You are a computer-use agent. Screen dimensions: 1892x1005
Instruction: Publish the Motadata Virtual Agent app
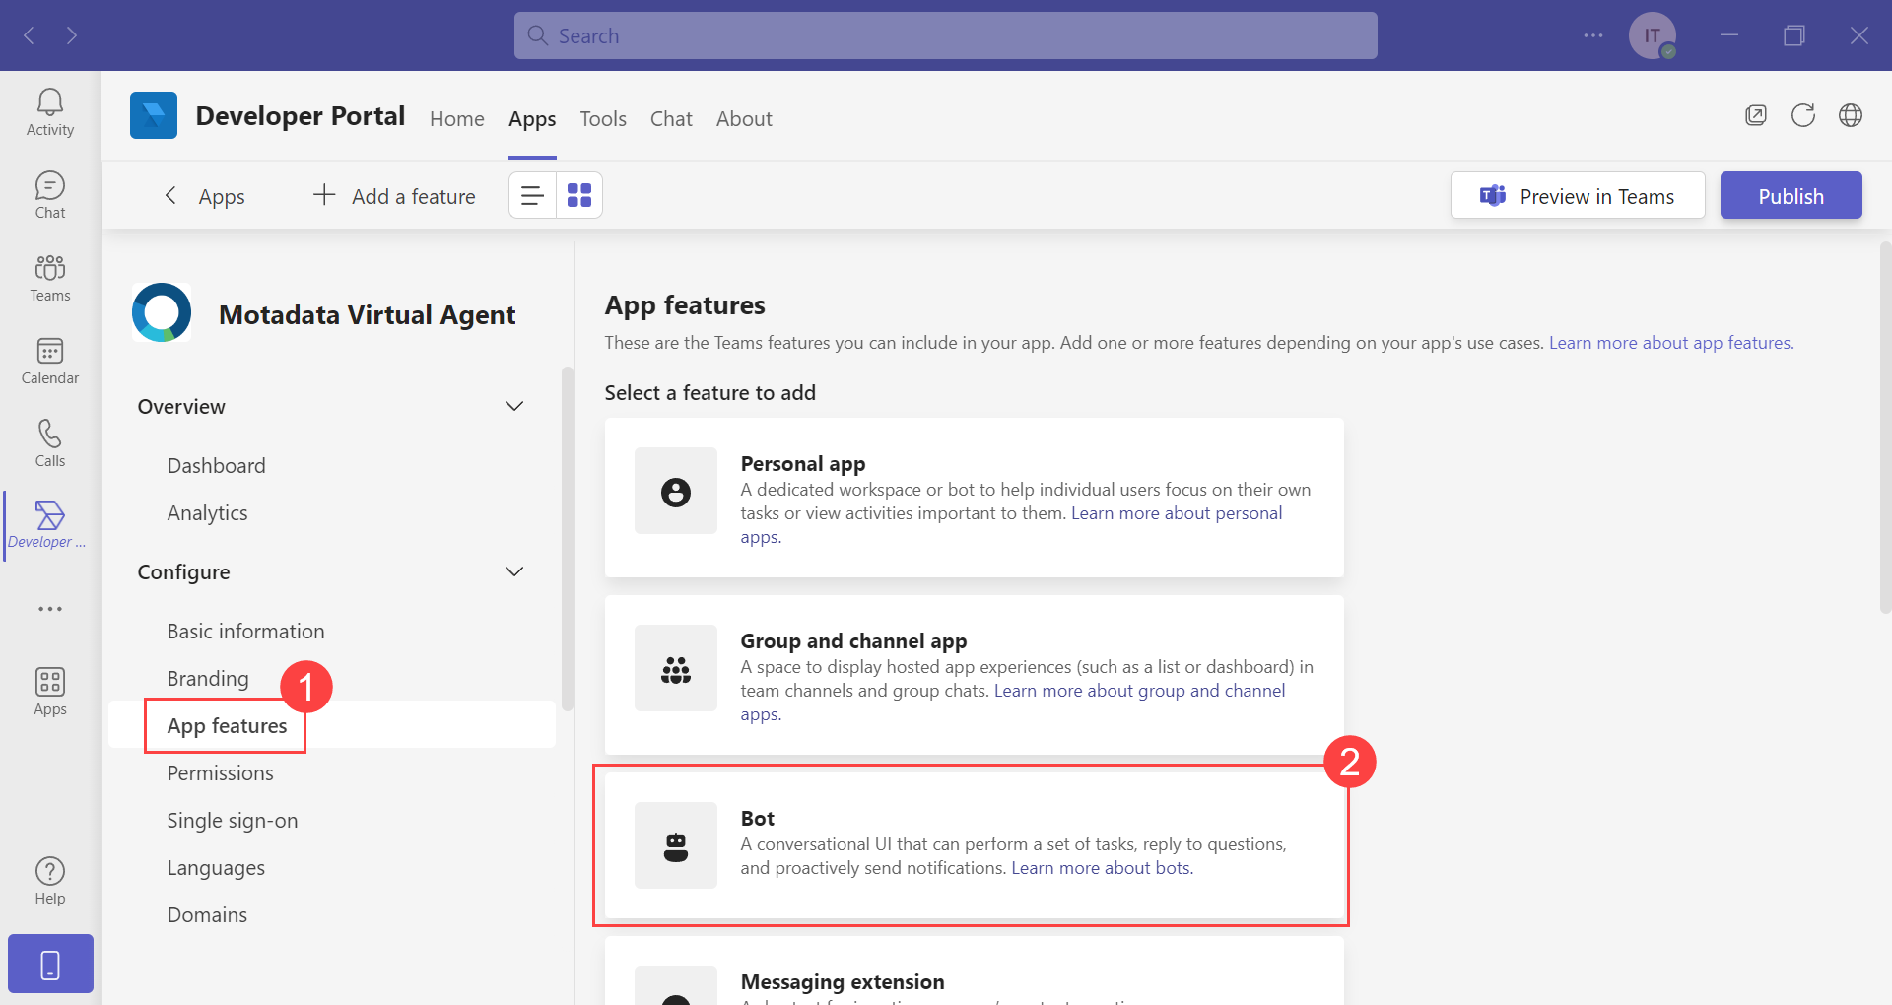tap(1791, 195)
